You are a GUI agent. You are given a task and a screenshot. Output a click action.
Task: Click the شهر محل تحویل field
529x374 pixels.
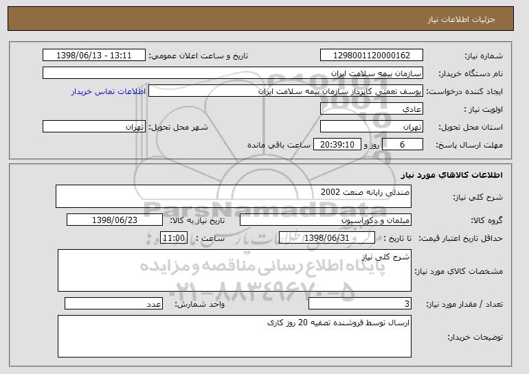[x=94, y=127]
